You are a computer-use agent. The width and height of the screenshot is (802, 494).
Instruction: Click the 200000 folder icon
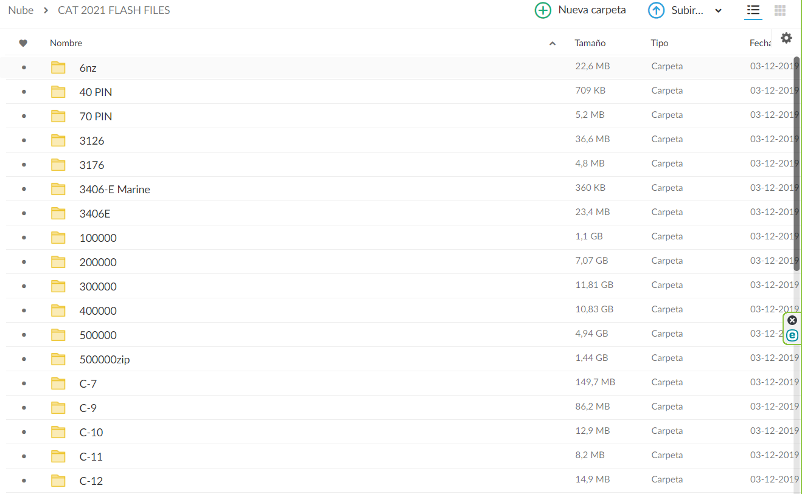click(58, 262)
